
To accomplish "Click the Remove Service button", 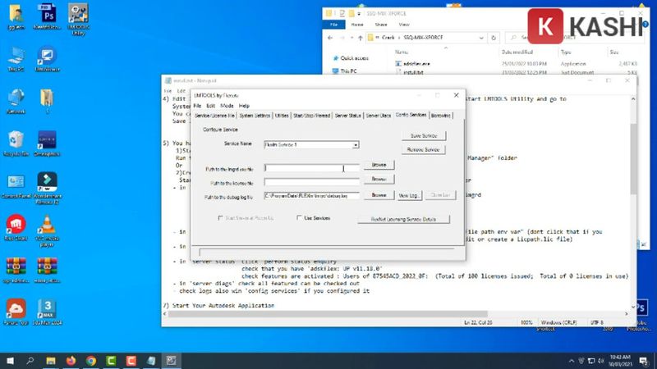I will [x=424, y=150].
